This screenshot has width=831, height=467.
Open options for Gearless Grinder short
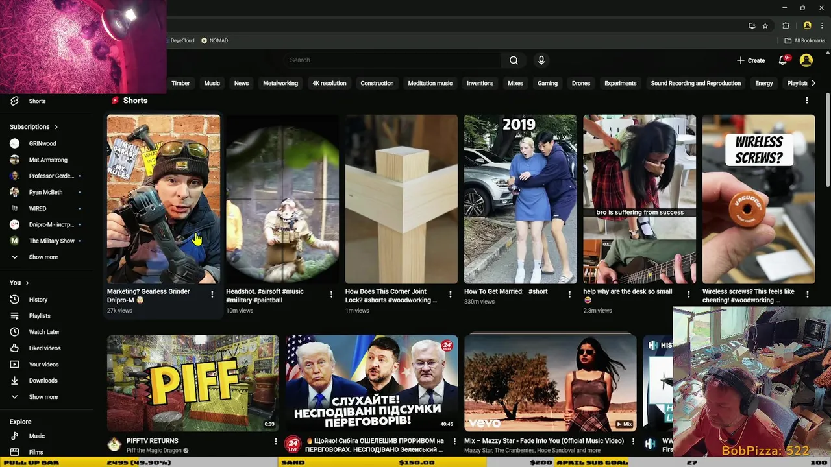pos(212,294)
